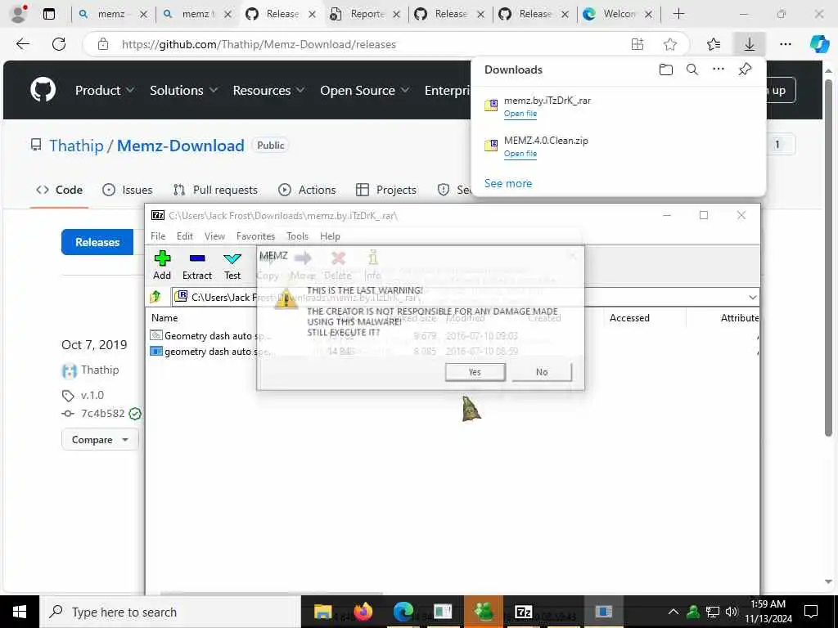The width and height of the screenshot is (838, 628).
Task: Switch to the Projects tab on GitHub
Action: click(x=386, y=190)
